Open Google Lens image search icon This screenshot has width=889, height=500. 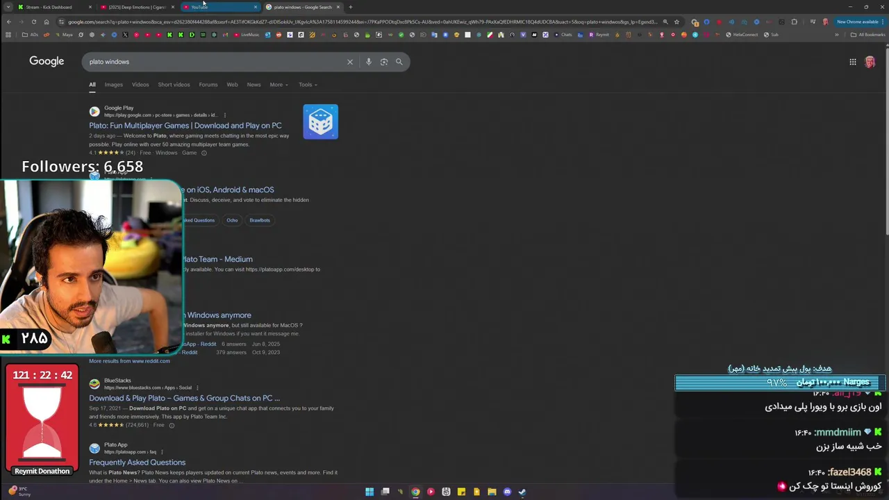(383, 62)
